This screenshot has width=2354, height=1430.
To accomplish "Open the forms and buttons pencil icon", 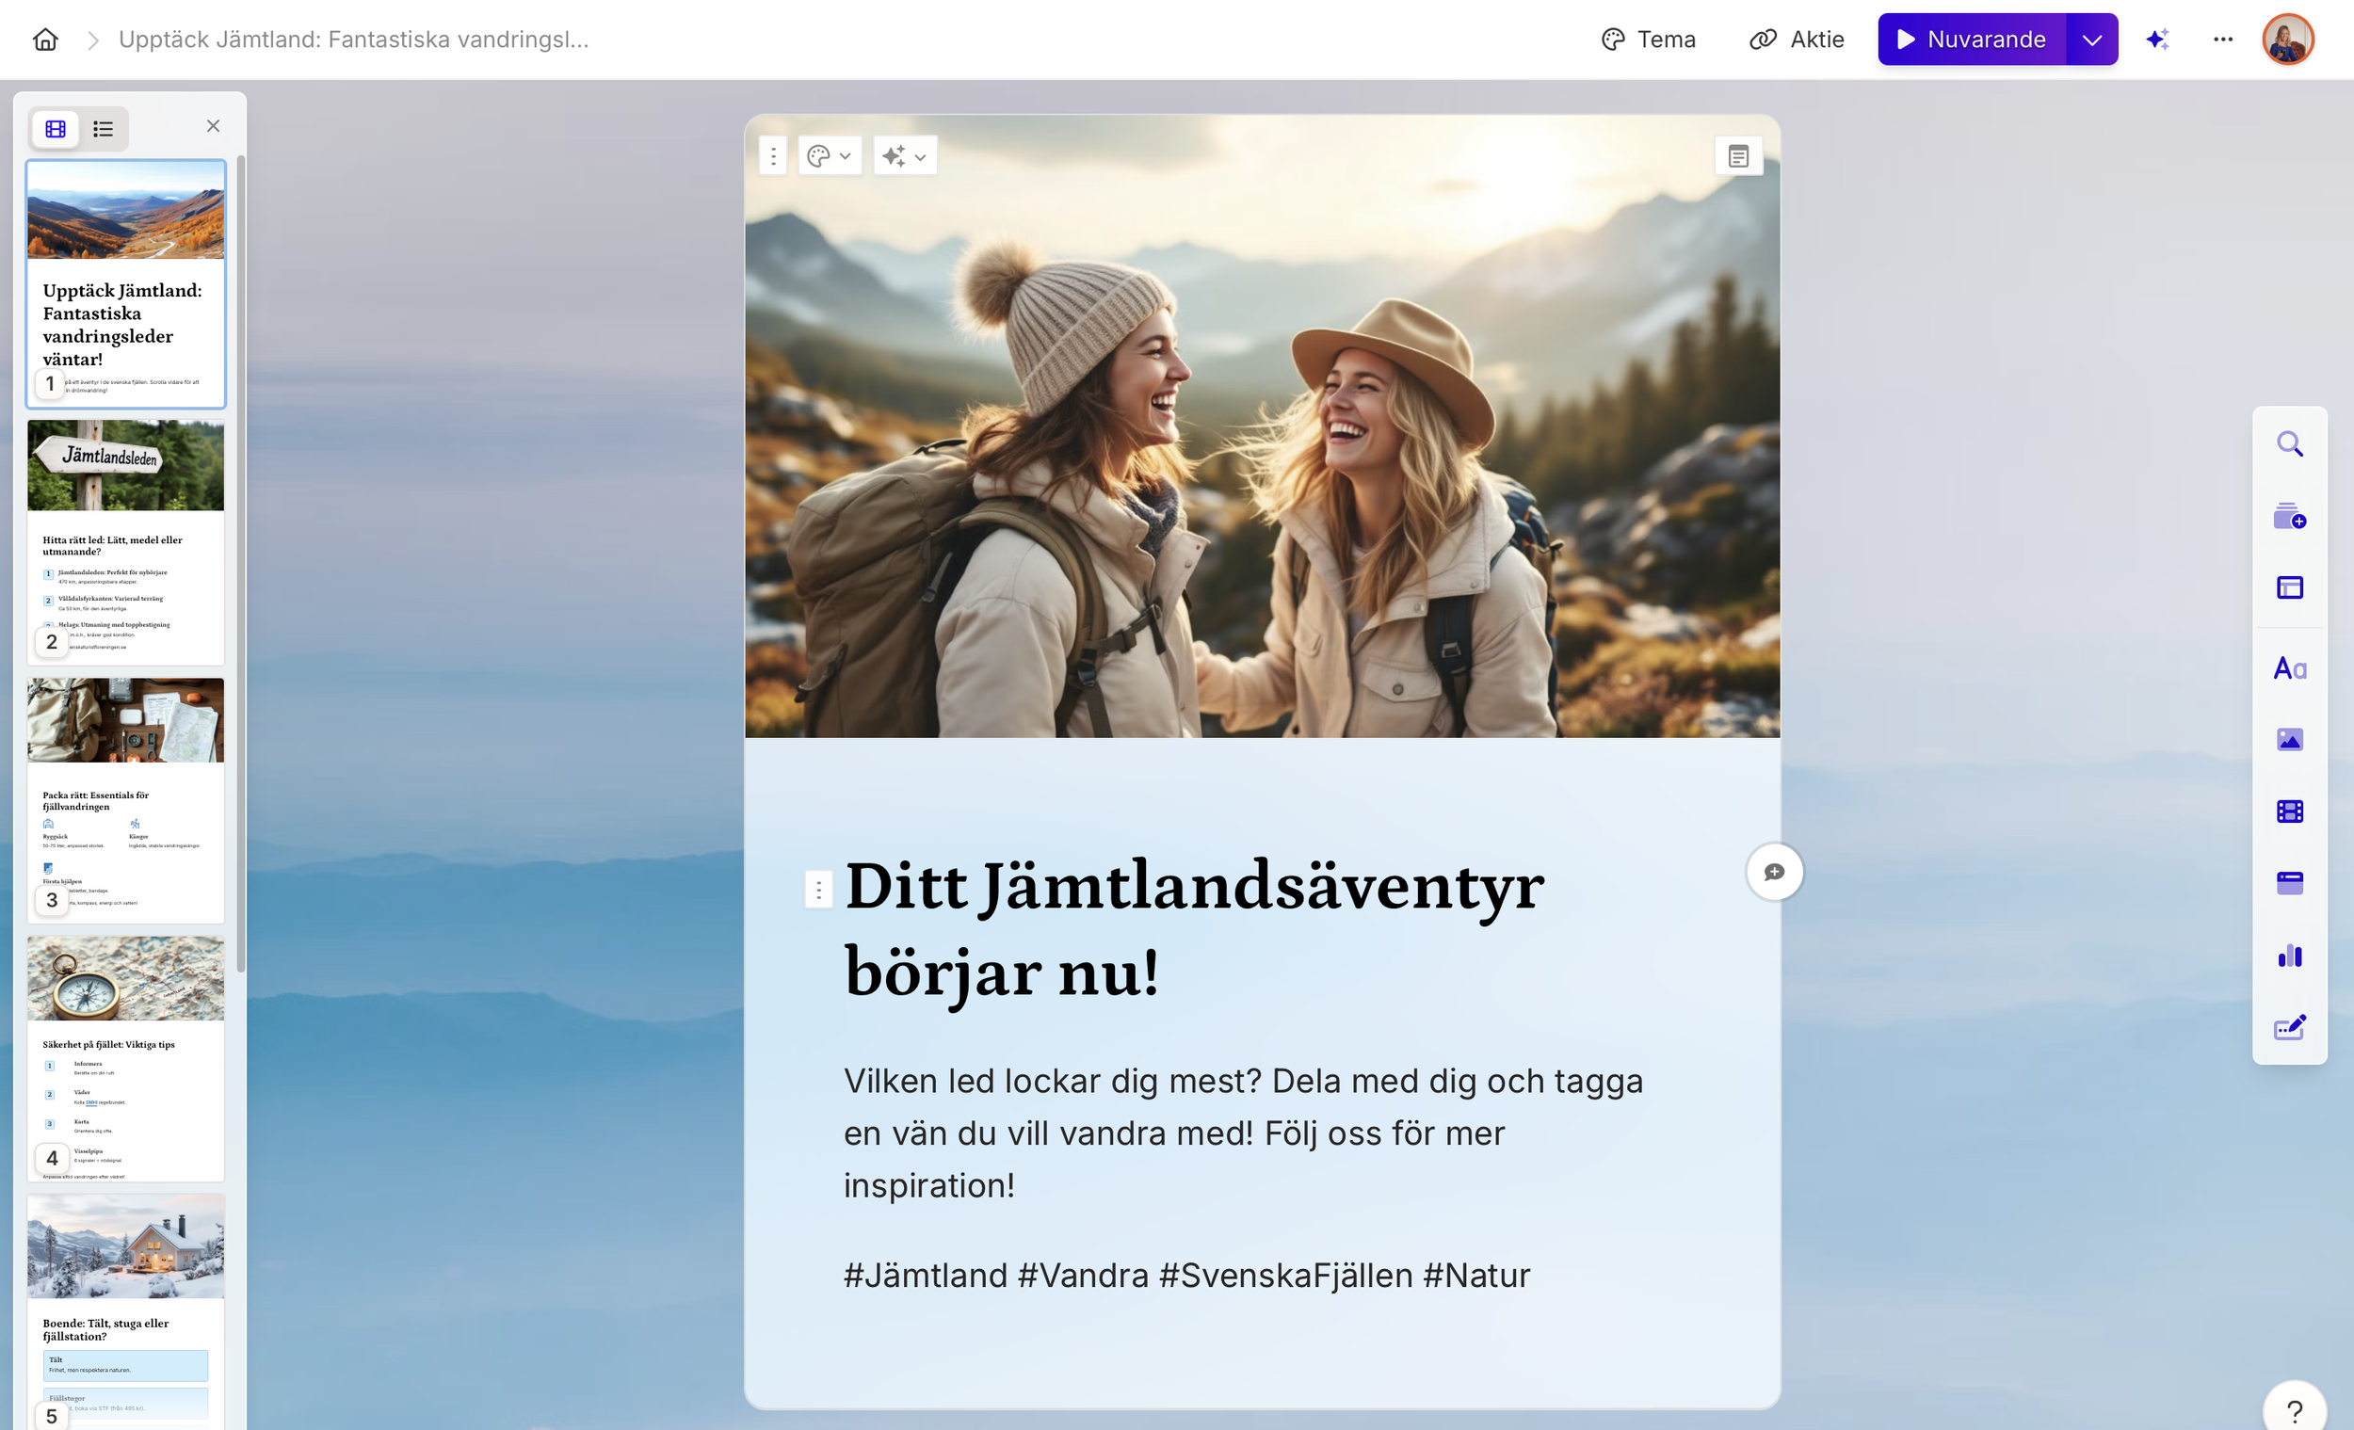I will (2289, 1027).
